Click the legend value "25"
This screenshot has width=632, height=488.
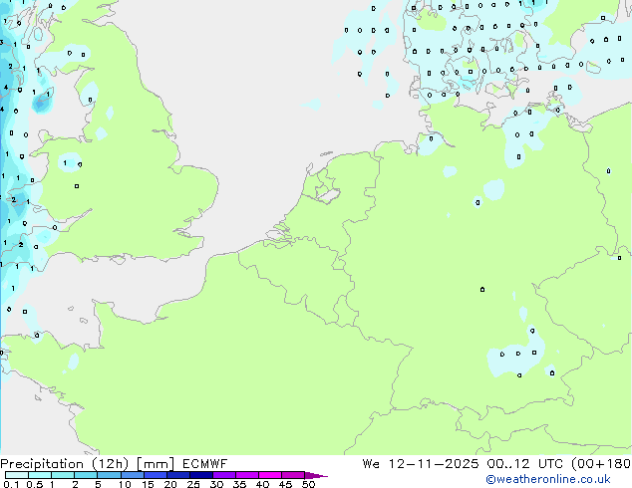point(193,484)
